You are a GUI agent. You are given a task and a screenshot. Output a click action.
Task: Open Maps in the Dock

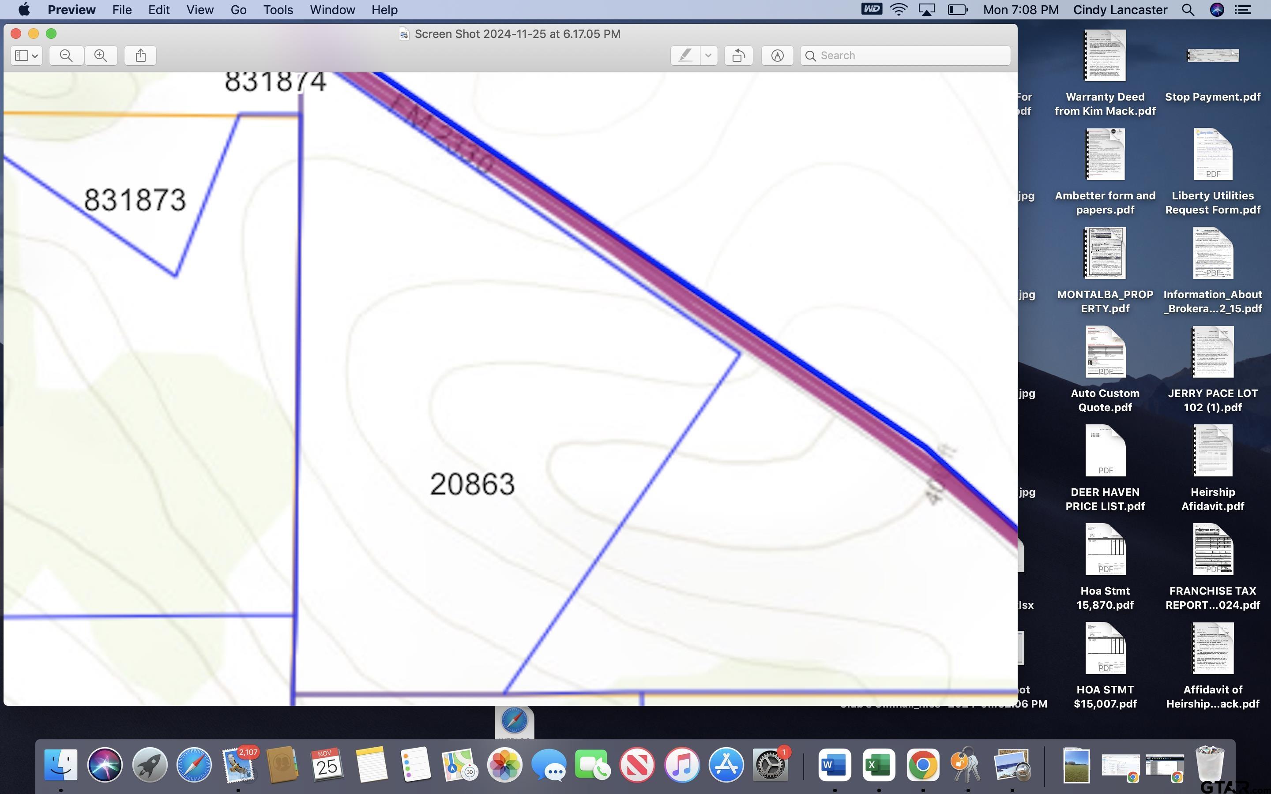tap(459, 764)
